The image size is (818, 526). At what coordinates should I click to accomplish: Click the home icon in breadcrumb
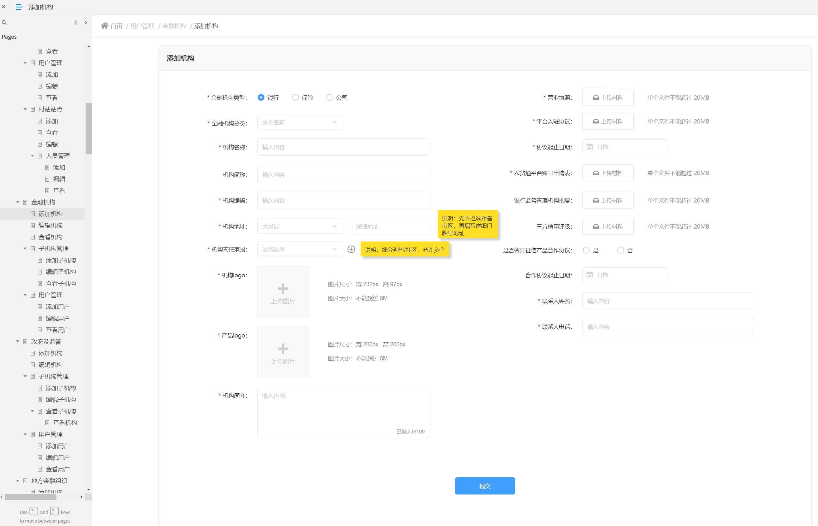pyautogui.click(x=105, y=26)
